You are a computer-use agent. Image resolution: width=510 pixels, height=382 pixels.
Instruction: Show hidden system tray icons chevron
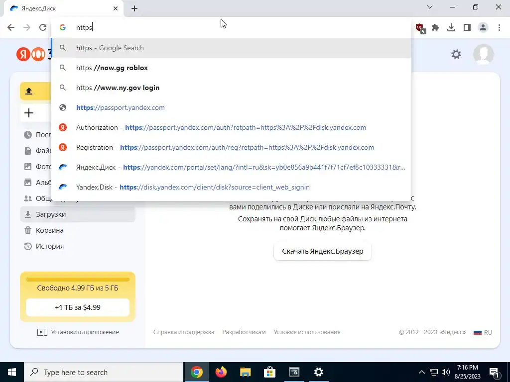pos(421,372)
